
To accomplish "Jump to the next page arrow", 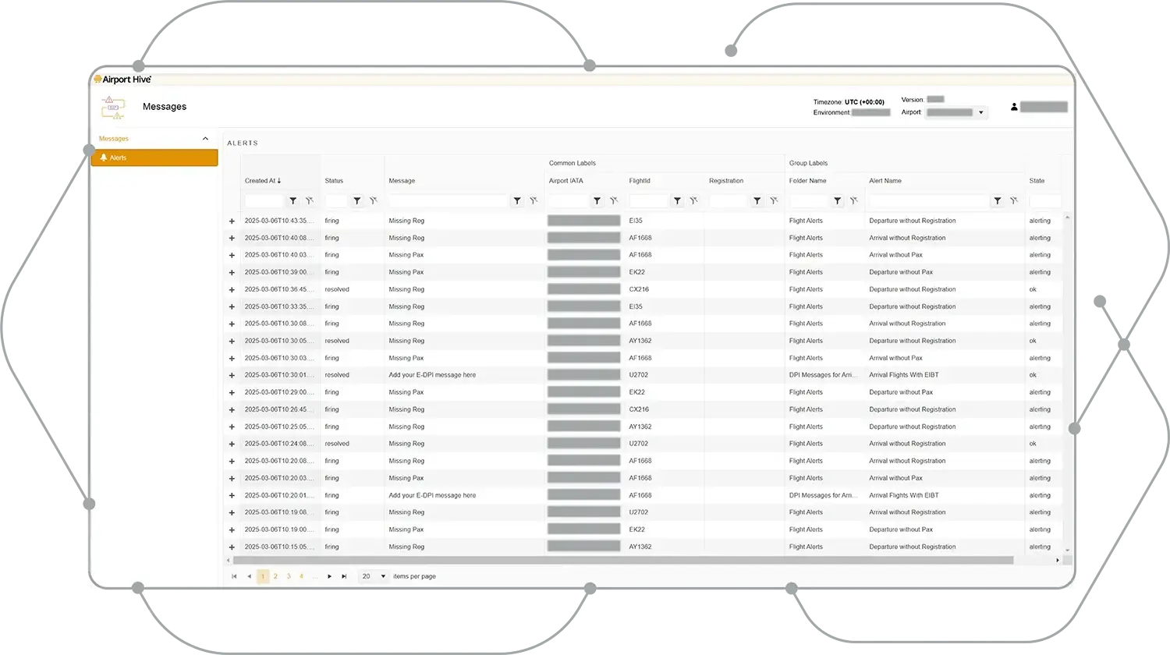I will pyautogui.click(x=329, y=576).
